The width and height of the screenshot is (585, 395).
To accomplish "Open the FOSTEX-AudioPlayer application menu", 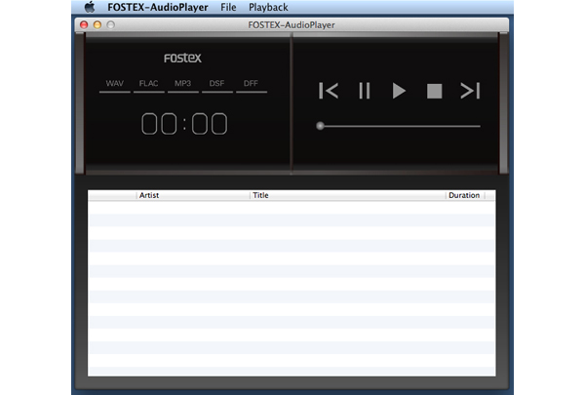I will pyautogui.click(x=158, y=7).
